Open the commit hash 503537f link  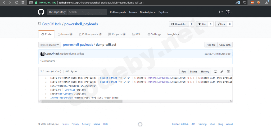click(x=209, y=54)
